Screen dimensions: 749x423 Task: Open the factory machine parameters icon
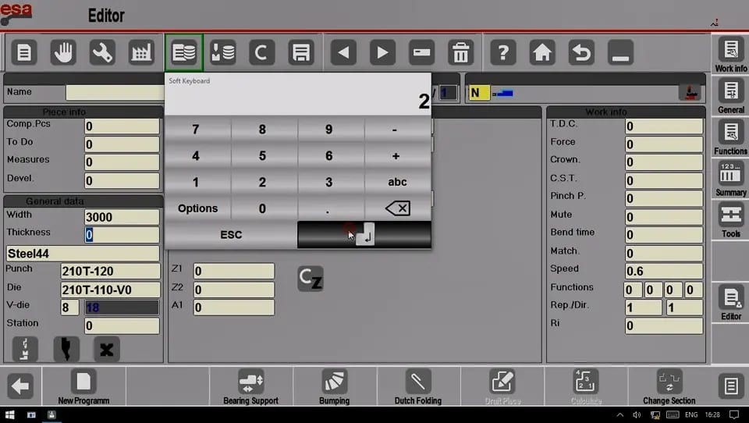tap(141, 52)
